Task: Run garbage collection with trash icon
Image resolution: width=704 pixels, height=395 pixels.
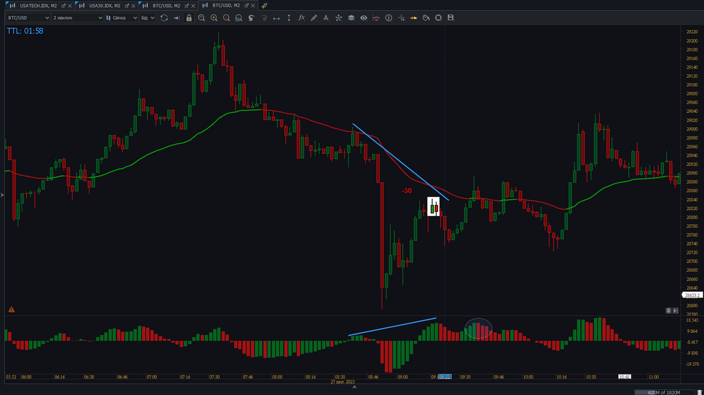Action: click(700, 392)
